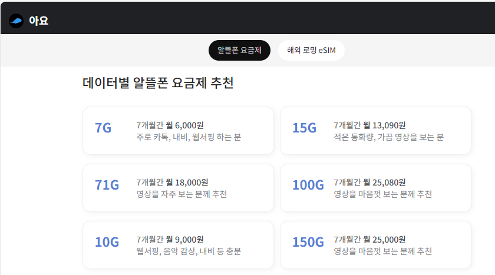Click the 7개월간 월 9,000원 price text
Viewport: 495px width, 275px height.
[170, 239]
